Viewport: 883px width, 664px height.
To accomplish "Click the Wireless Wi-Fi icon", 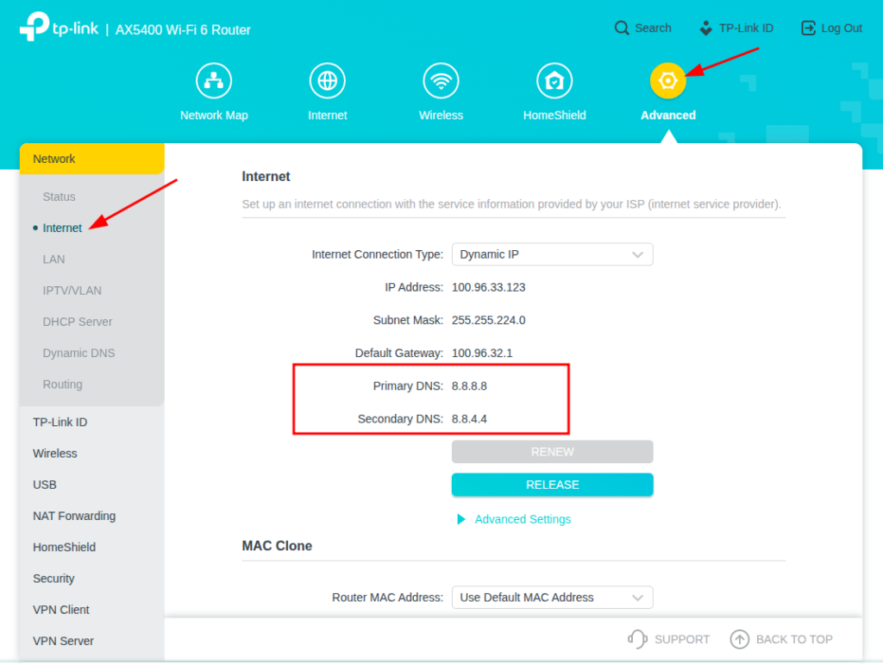I will tap(441, 81).
